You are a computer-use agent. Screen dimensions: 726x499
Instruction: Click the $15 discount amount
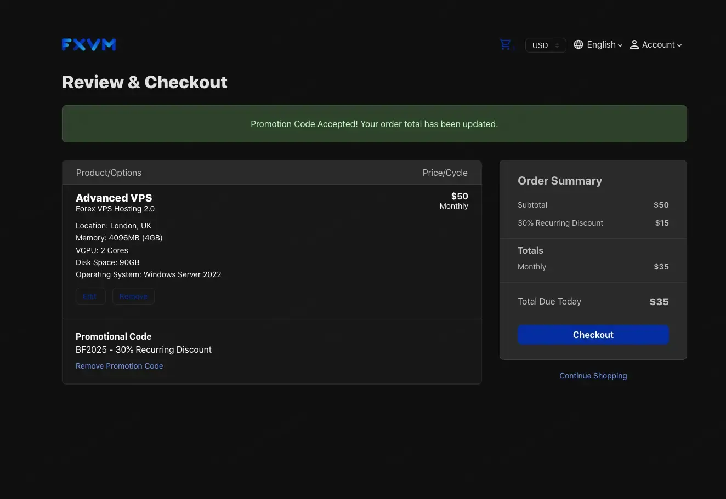click(662, 223)
